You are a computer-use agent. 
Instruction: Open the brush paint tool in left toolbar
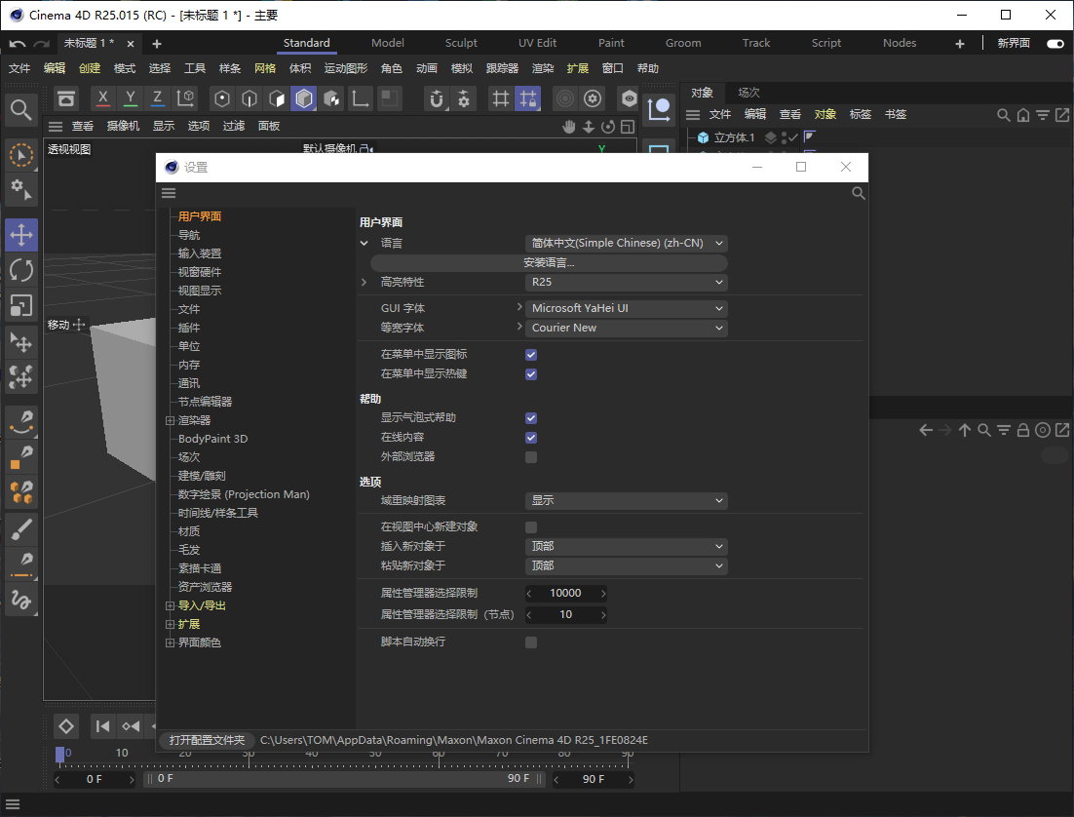(21, 529)
